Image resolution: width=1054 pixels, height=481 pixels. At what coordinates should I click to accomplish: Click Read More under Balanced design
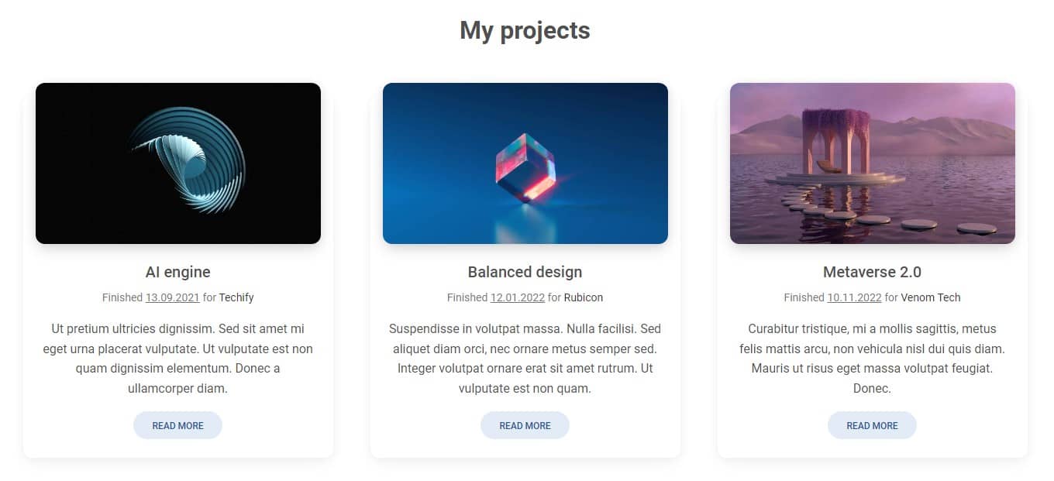(525, 425)
